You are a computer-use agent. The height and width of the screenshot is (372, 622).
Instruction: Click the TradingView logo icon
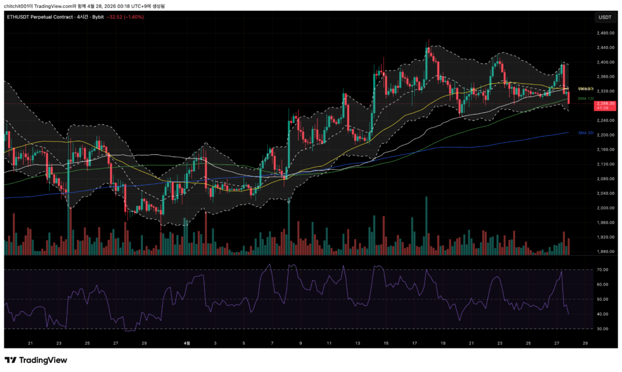pyautogui.click(x=10, y=360)
